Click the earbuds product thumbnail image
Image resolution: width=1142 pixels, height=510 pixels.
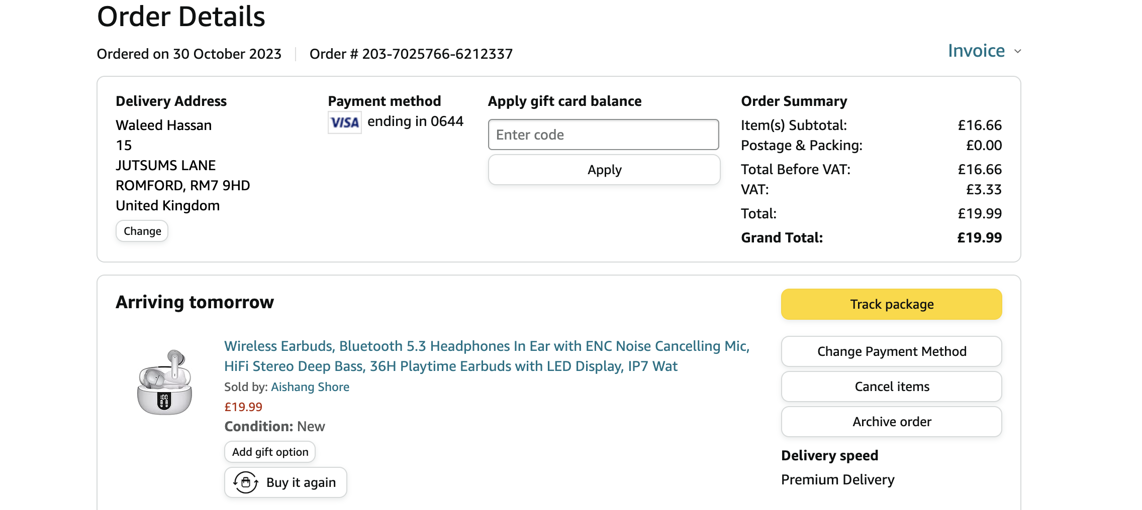coord(164,382)
